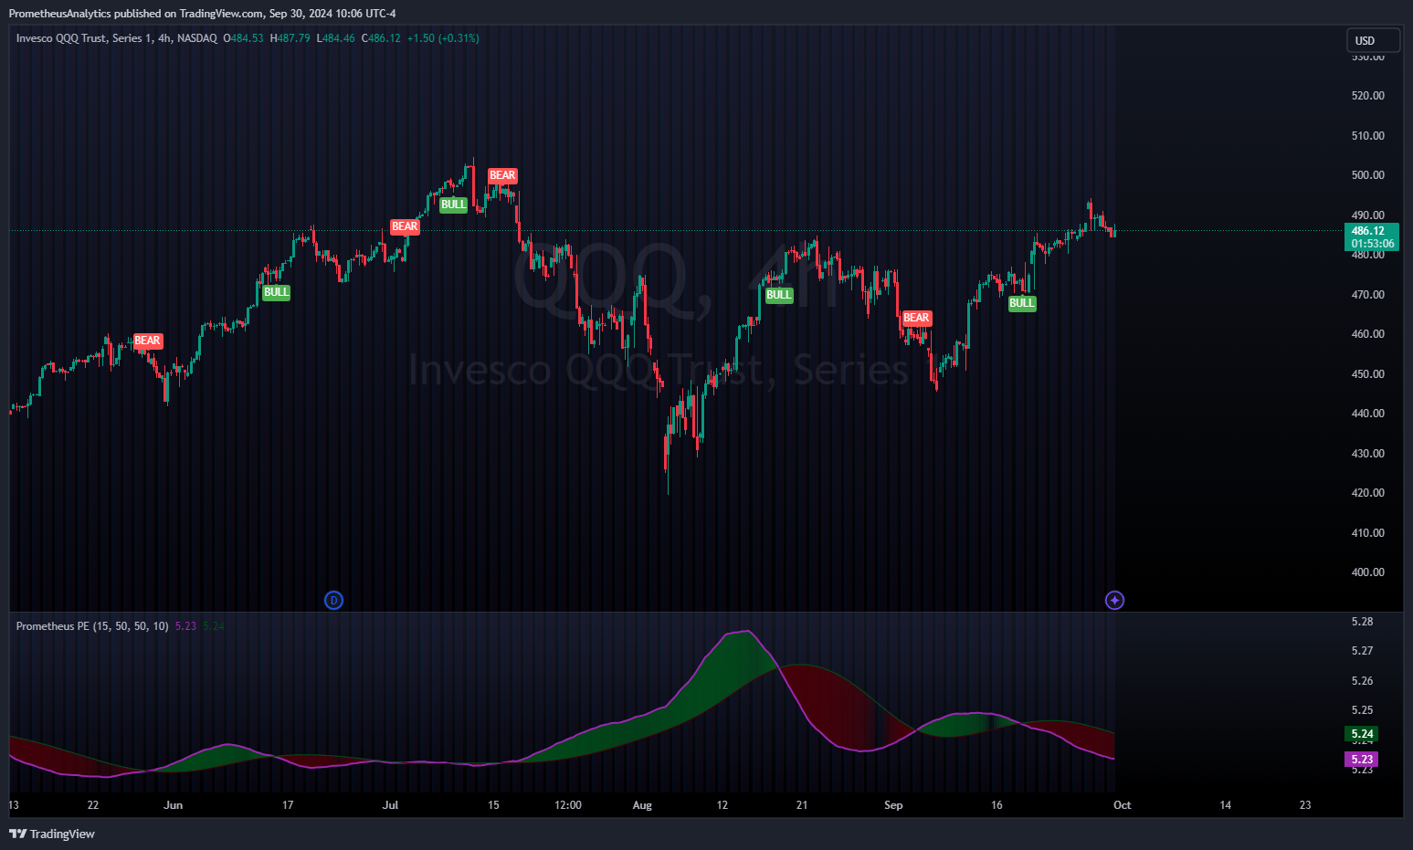Viewport: 1413px width, 850px height.
Task: Click the BULL label in mid-August
Action: (x=778, y=295)
